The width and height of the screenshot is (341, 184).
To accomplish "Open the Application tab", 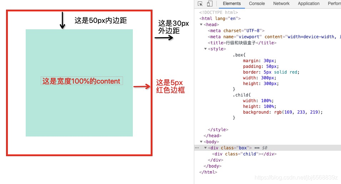I will point(309,4).
